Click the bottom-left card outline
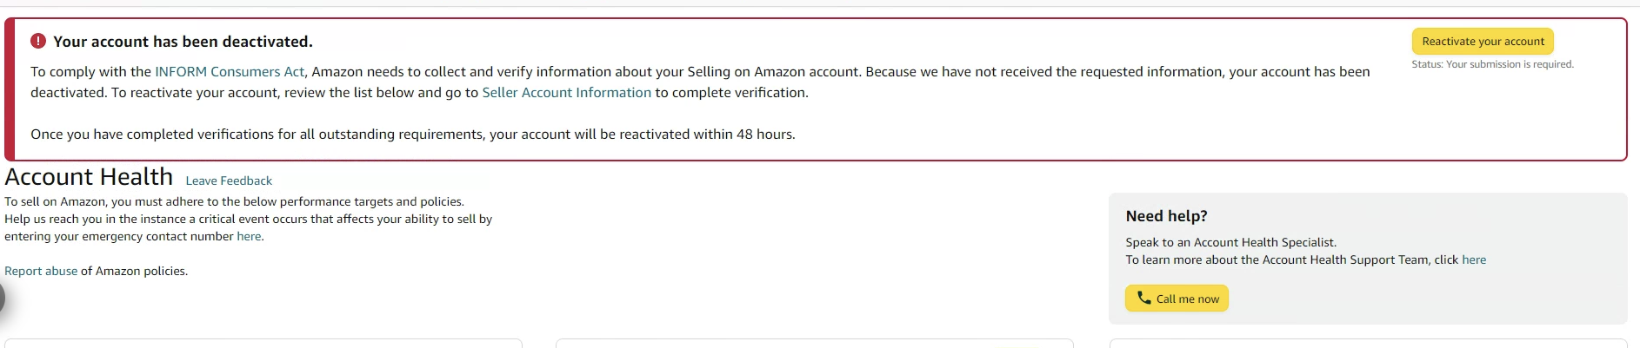This screenshot has height=348, width=1640. (263, 343)
